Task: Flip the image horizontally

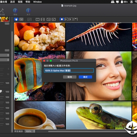Action: click(38, 19)
